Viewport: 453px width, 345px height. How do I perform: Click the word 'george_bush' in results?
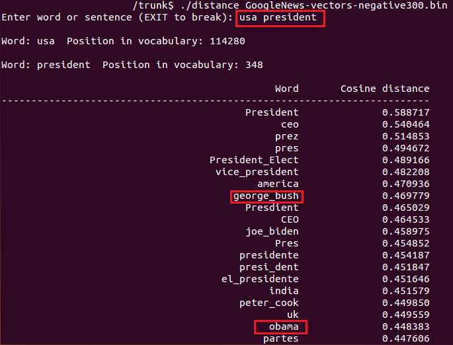pos(266,196)
